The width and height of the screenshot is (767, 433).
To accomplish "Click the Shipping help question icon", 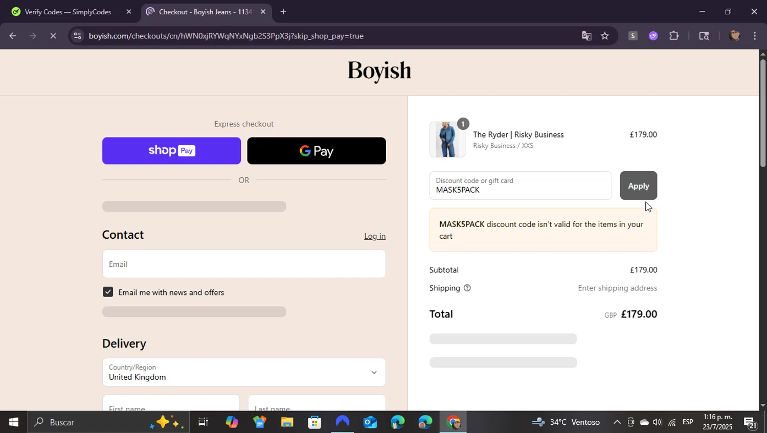I will 467,288.
